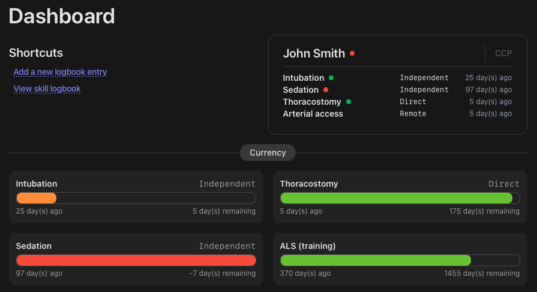Click the green dot next to Intubation
This screenshot has width=537, height=292.
tap(331, 78)
